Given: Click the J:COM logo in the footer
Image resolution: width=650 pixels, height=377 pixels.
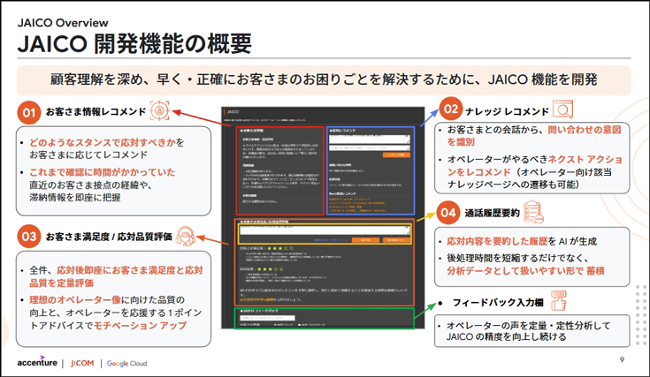Looking at the screenshot, I should 82,363.
